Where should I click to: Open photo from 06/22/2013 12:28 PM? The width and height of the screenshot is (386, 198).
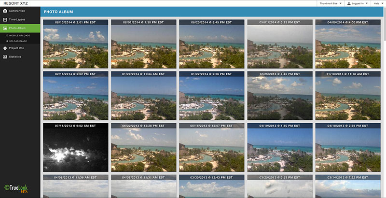[x=143, y=147]
